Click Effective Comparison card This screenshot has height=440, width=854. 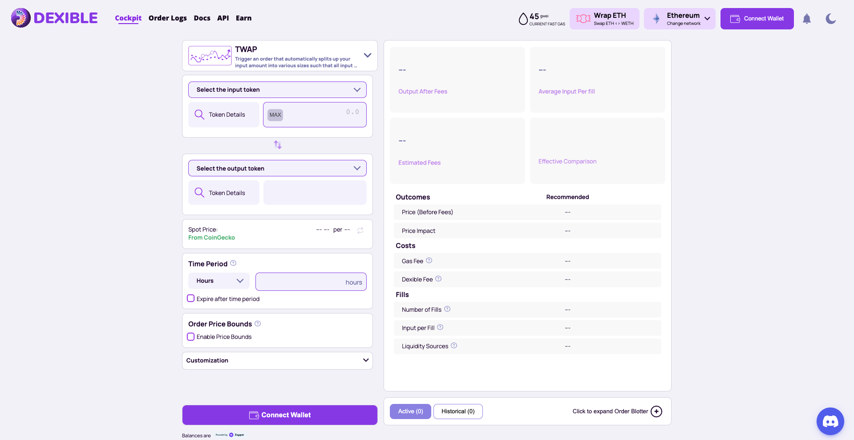tap(598, 151)
